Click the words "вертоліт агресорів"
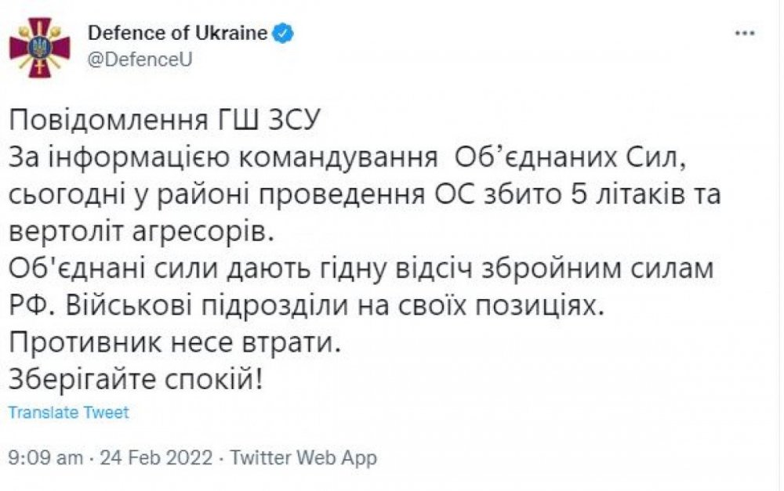 [x=142, y=233]
